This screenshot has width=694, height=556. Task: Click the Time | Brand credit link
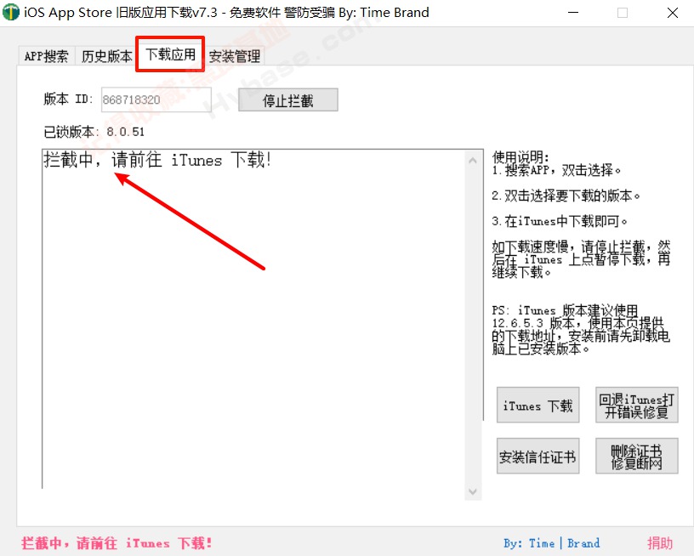(x=551, y=542)
